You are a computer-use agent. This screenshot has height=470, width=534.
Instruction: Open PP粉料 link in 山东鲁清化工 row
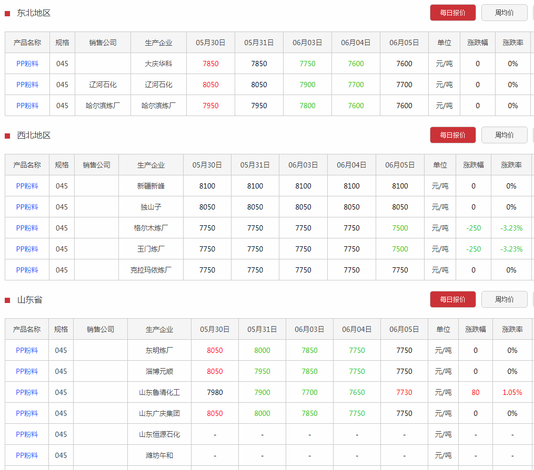26,392
